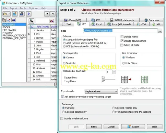Switch to the INSERT statements tab
Screen dimensions: 166x133
pos(122,20)
